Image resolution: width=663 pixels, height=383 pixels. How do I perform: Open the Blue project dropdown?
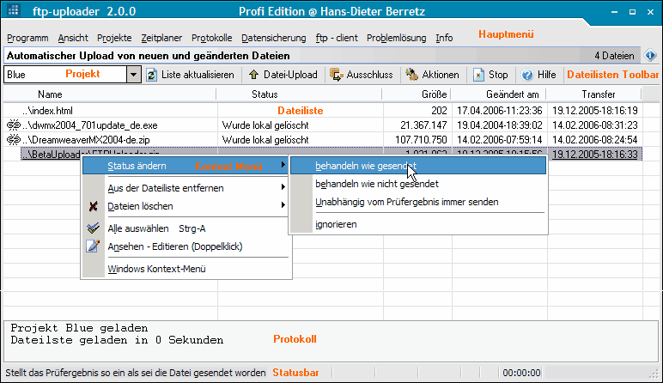[133, 75]
